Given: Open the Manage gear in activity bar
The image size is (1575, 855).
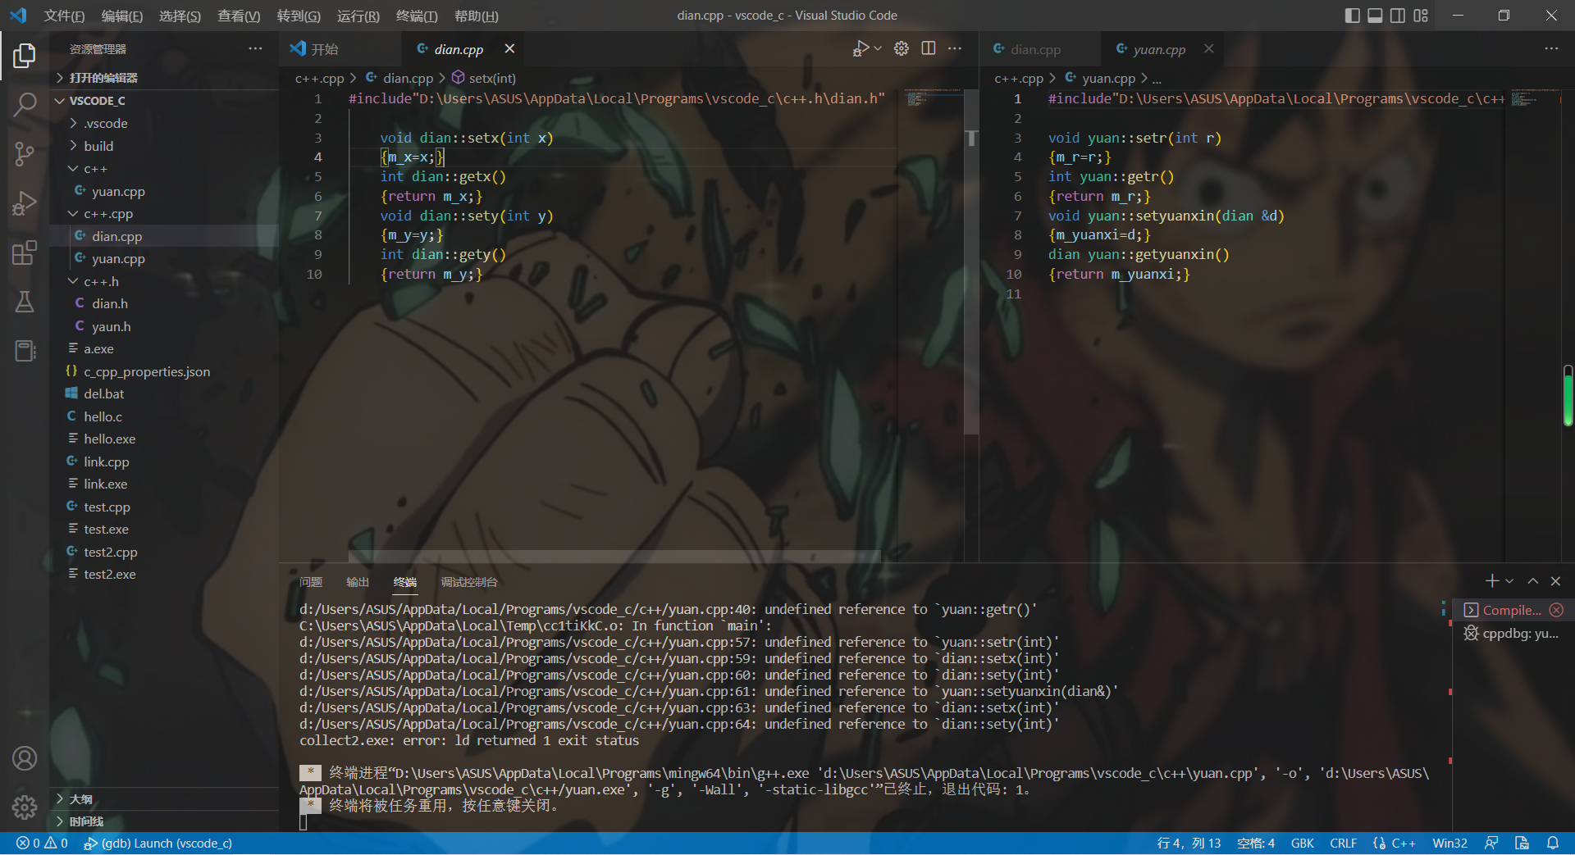Looking at the screenshot, I should click(x=25, y=807).
